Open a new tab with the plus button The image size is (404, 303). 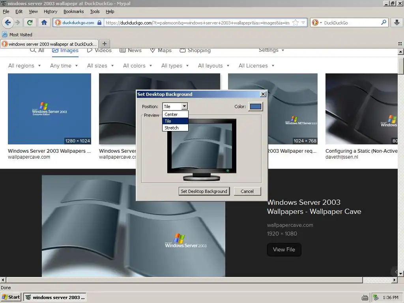coord(105,44)
